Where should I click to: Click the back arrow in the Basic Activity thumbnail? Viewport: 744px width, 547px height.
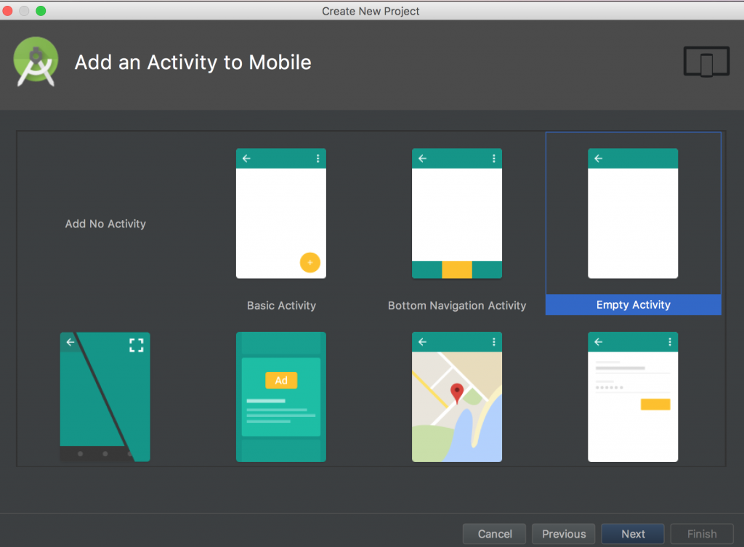click(246, 158)
